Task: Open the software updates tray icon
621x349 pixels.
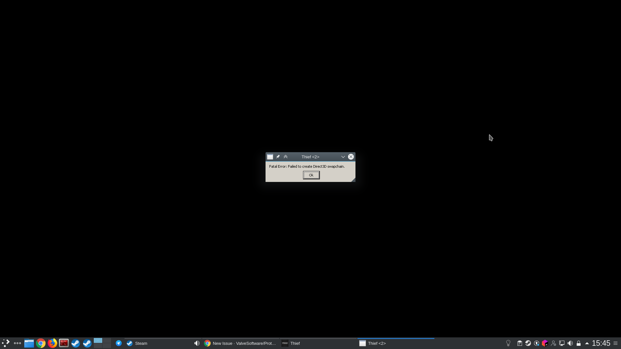Action: pyautogui.click(x=536, y=343)
